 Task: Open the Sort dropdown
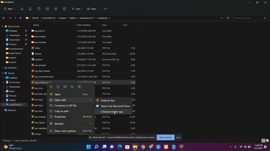click(x=77, y=9)
